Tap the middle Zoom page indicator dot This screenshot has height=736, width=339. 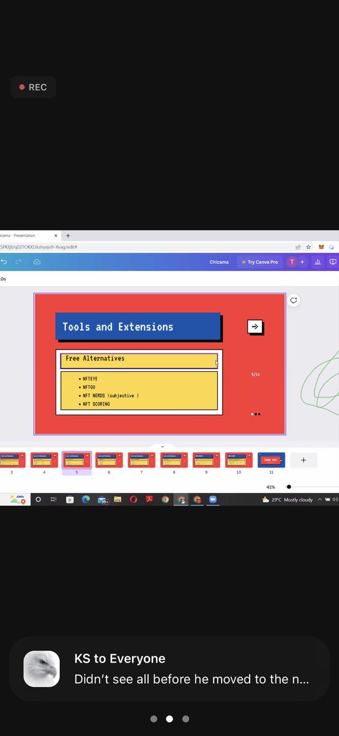pos(169,719)
